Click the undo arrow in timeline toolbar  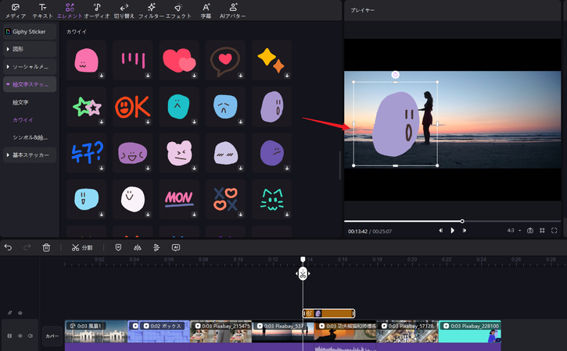click(x=9, y=247)
